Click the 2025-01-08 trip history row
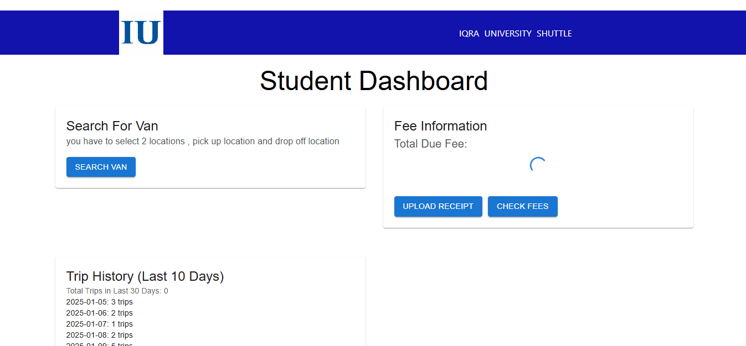The height and width of the screenshot is (346, 746). [100, 335]
